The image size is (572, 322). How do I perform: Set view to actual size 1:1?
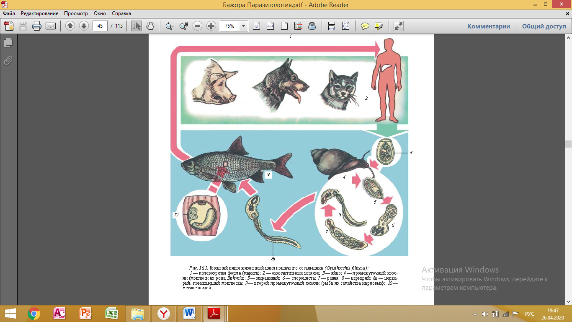coord(256,26)
